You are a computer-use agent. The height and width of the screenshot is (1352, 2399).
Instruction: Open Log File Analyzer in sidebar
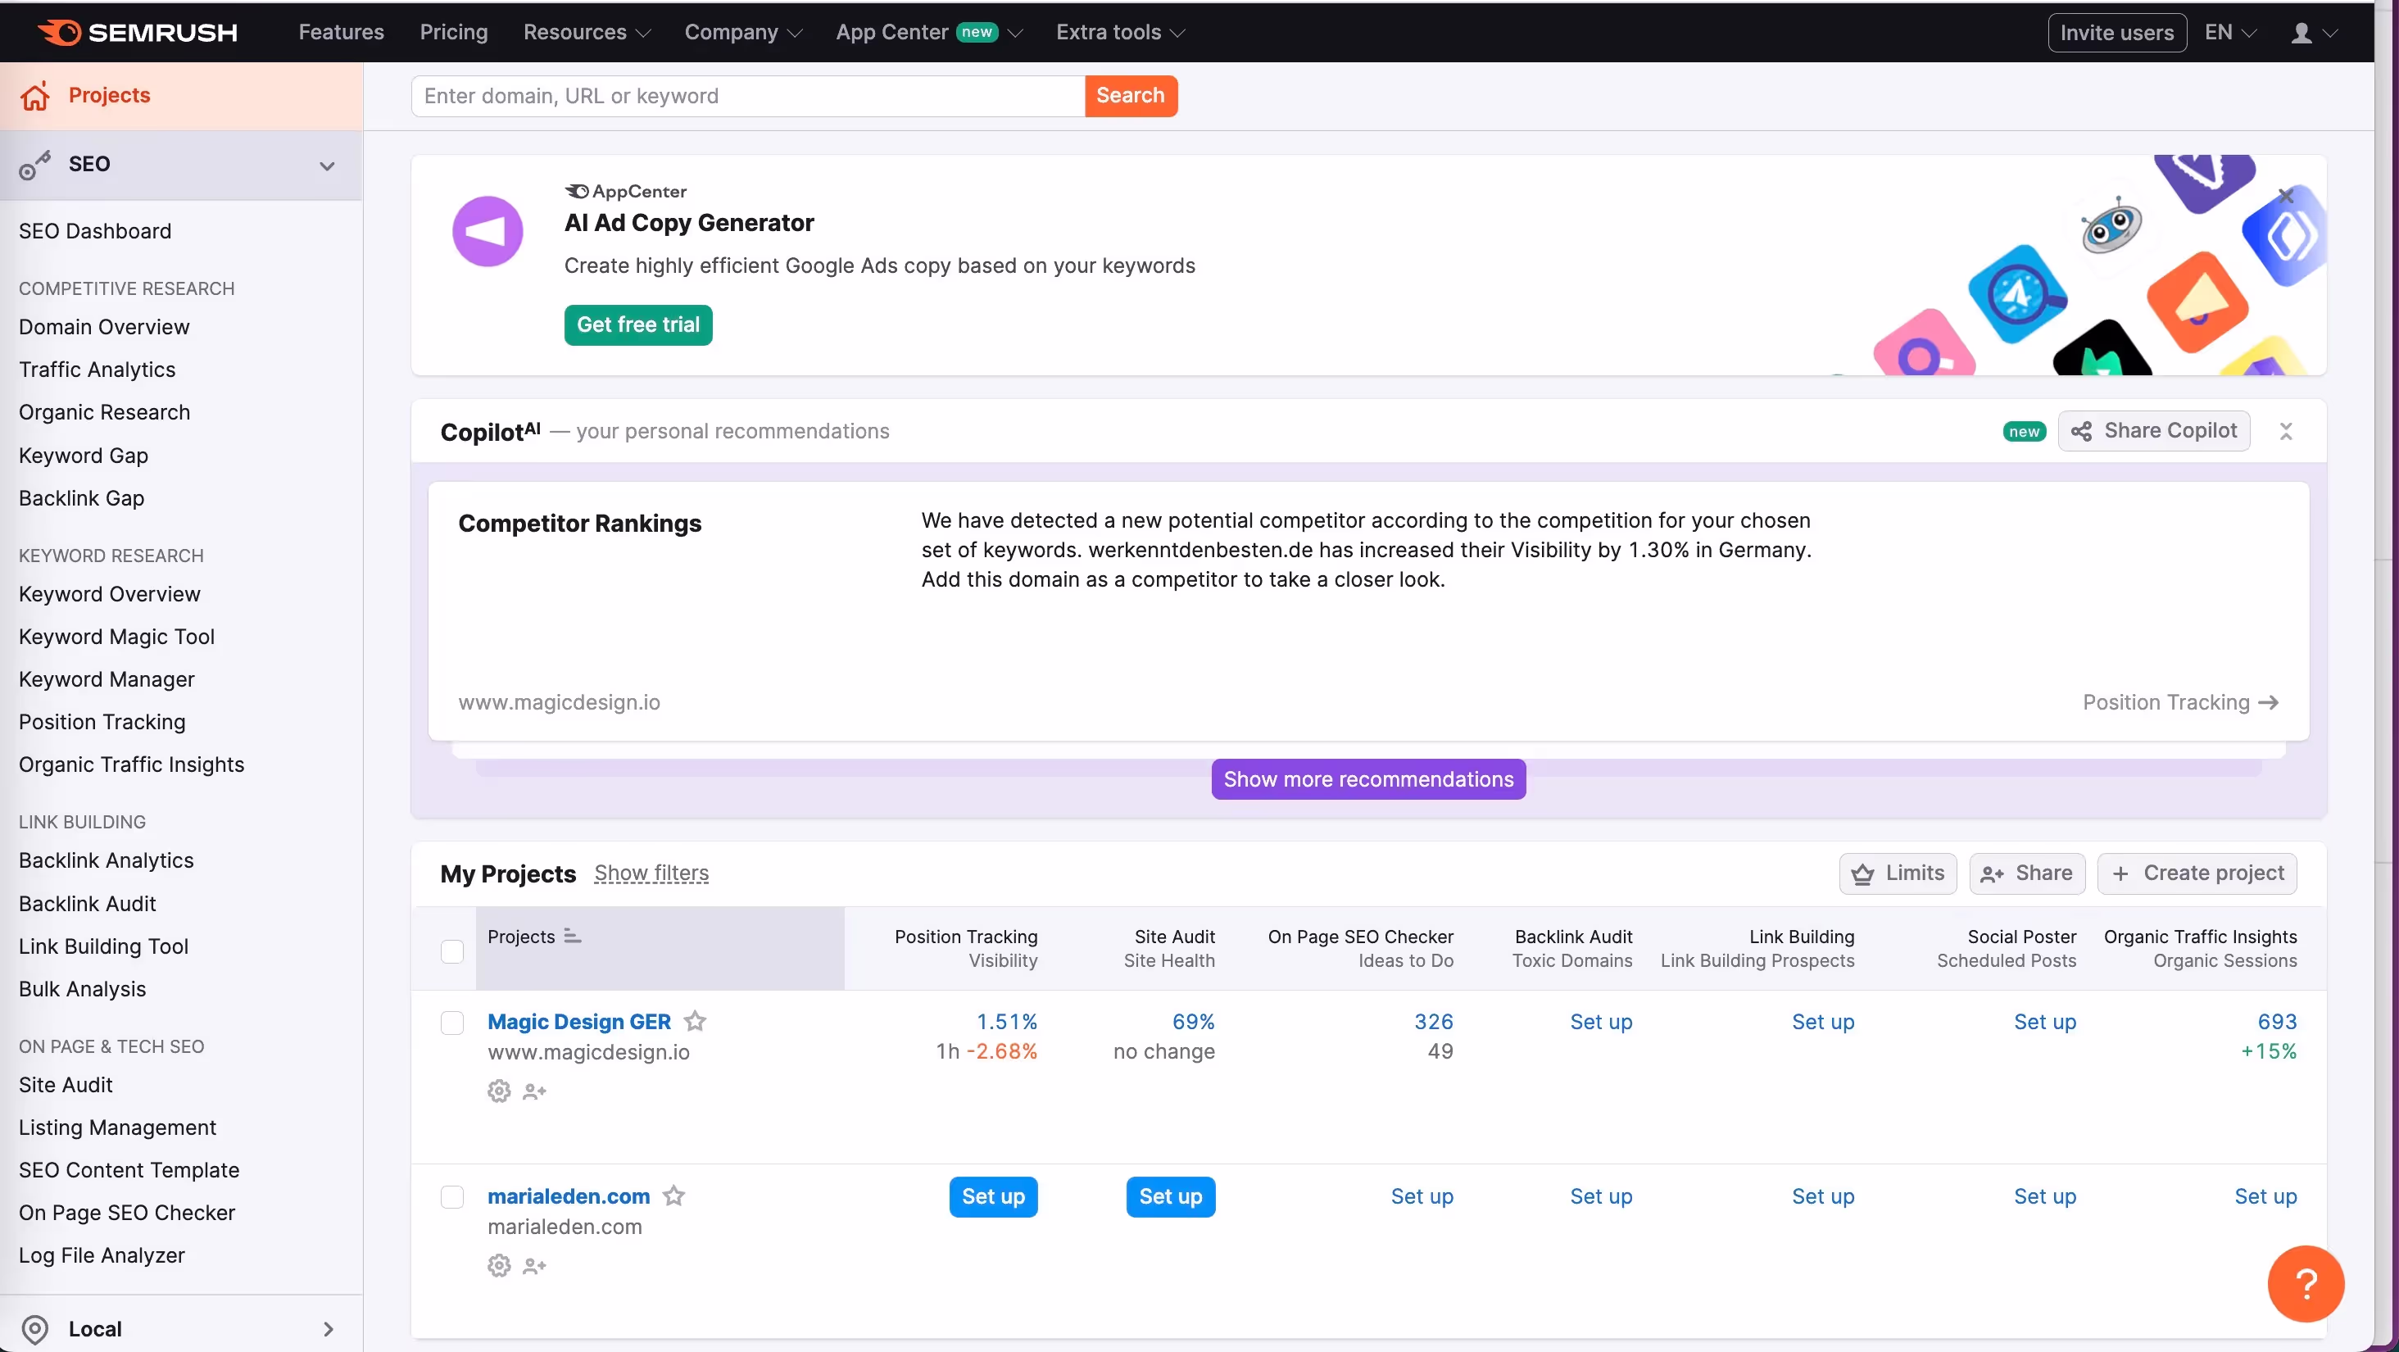click(x=102, y=1255)
